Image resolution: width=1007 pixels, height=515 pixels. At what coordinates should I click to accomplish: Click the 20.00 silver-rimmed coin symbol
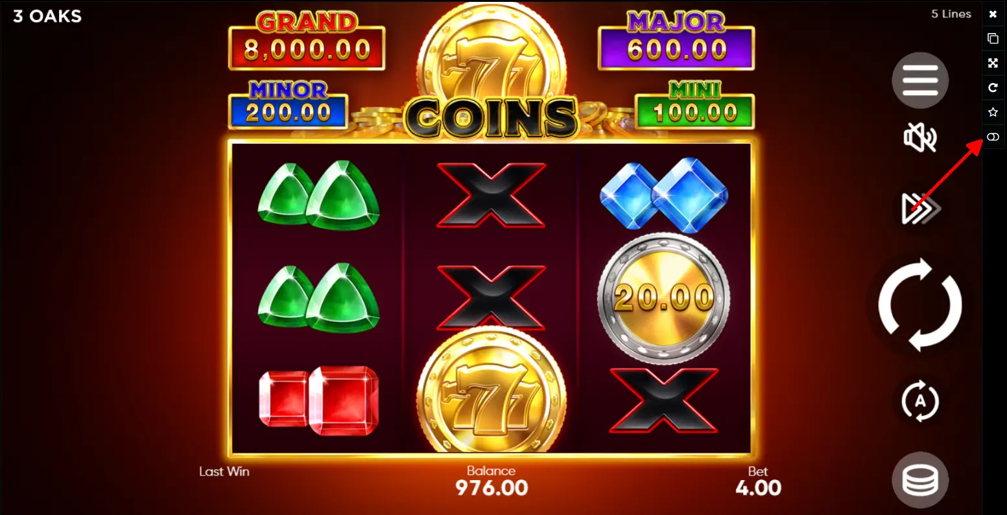[x=664, y=298]
